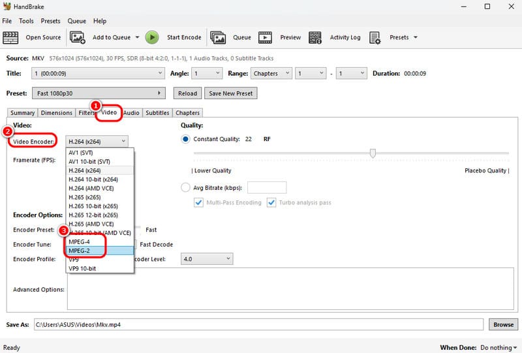Select the Avg Bitrate (kbps) radio button
This screenshot has height=353, width=522.
pyautogui.click(x=185, y=187)
